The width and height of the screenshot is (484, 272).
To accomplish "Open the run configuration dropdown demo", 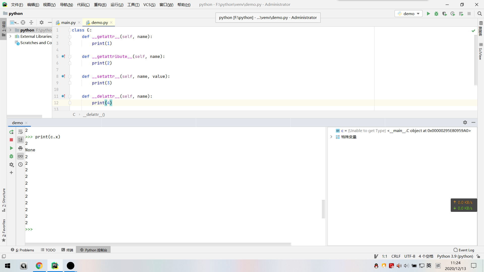I will tap(408, 14).
